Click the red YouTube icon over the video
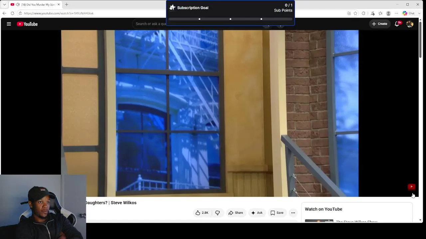The image size is (426, 239). click(412, 187)
